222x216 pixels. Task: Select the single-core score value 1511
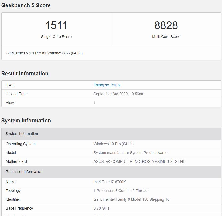coord(56,25)
